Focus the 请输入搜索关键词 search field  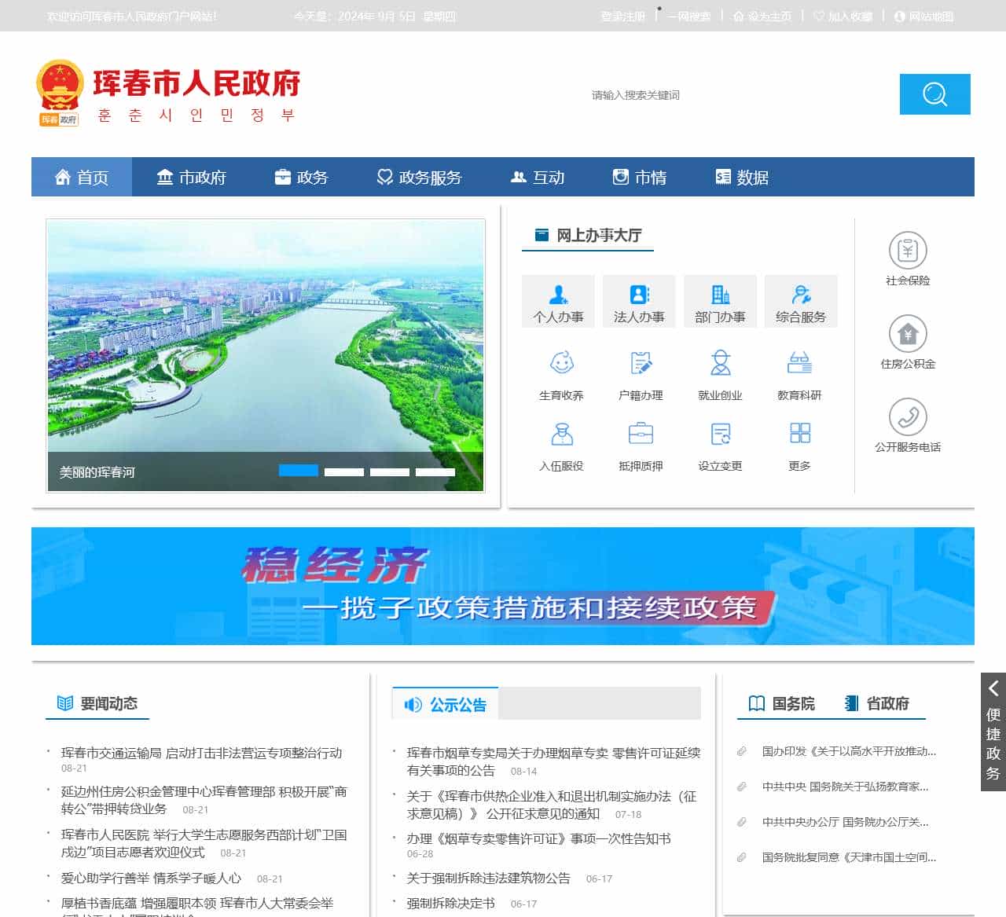pos(739,95)
